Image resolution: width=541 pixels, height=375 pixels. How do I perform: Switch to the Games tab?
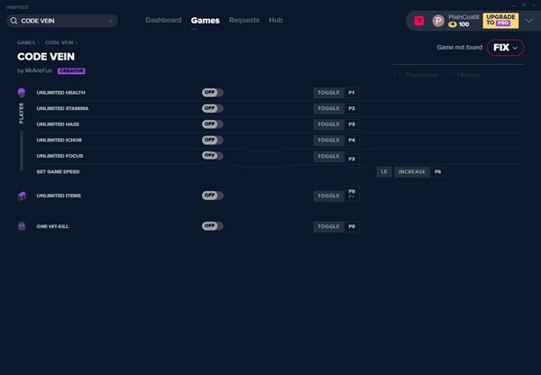pyautogui.click(x=206, y=21)
